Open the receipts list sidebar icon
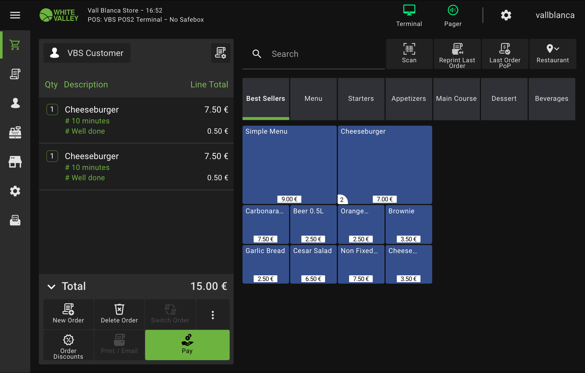This screenshot has height=373, width=585. point(15,74)
